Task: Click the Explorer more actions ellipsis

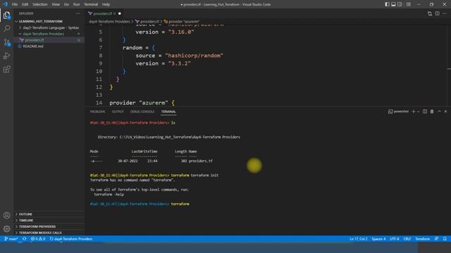Action: (x=78, y=13)
